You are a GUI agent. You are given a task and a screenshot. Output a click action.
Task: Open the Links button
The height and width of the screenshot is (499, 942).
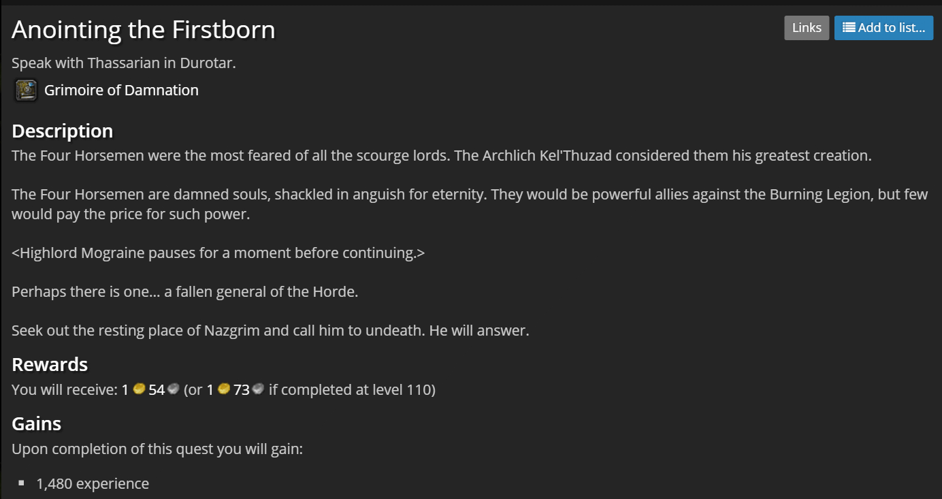click(x=807, y=28)
